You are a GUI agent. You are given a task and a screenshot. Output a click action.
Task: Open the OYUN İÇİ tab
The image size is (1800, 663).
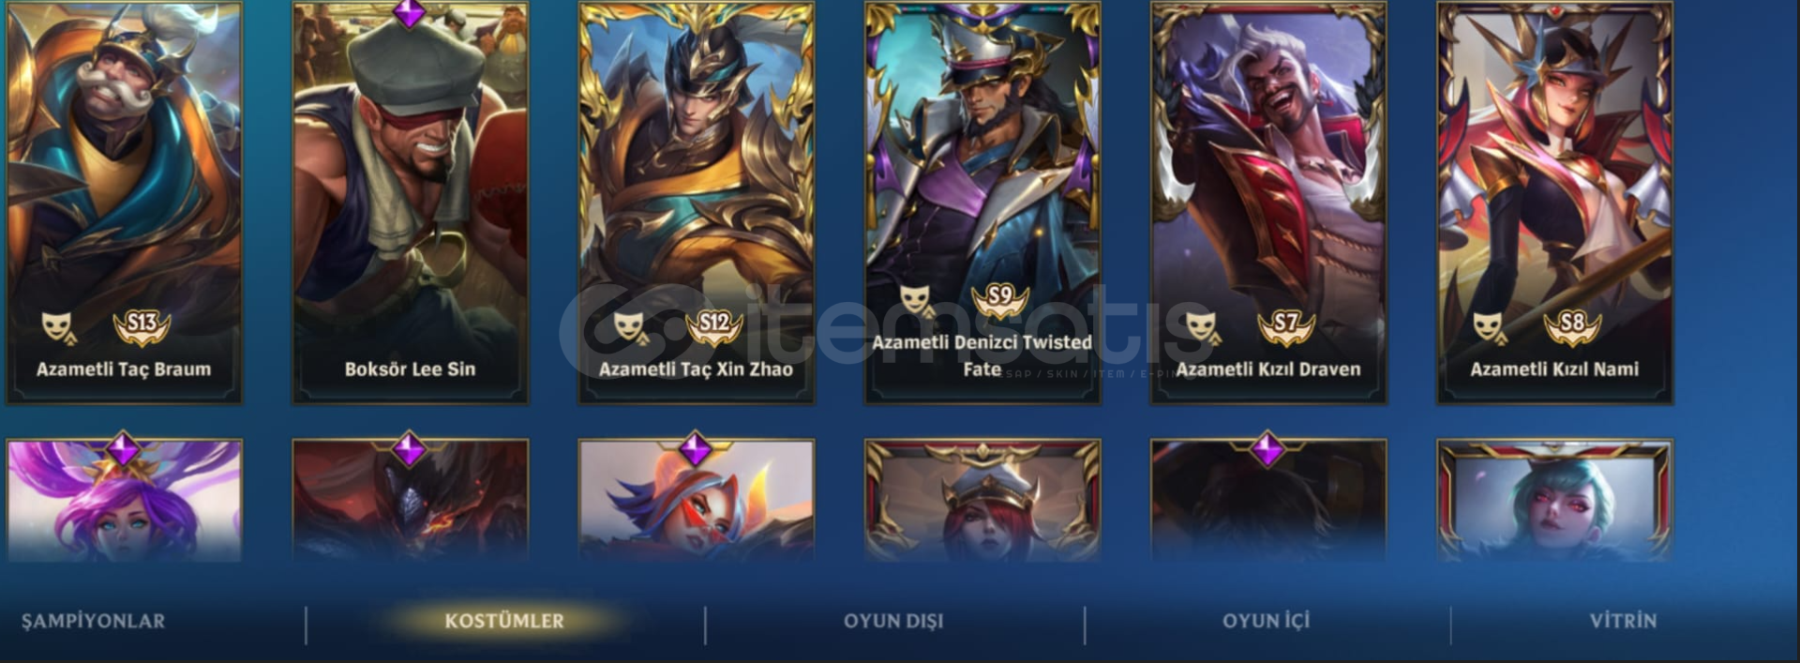coord(1266,621)
